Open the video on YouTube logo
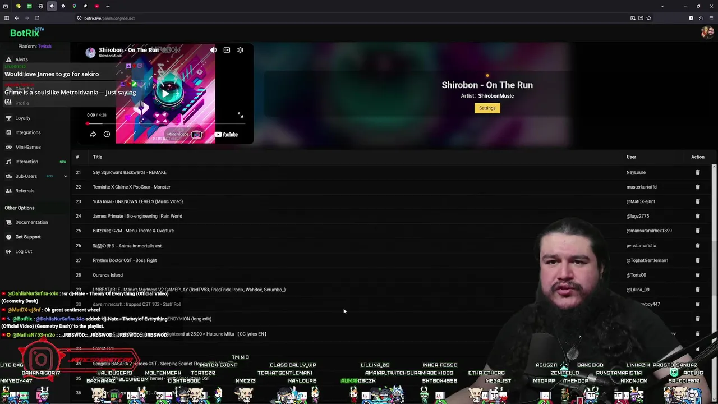This screenshot has width=718, height=404. click(x=226, y=134)
